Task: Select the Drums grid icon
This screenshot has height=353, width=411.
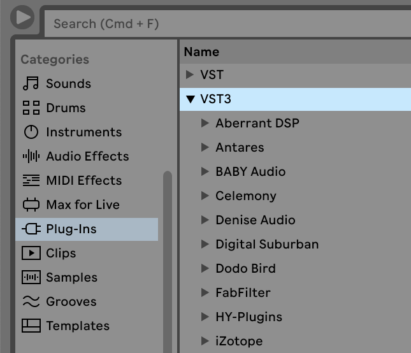Action: click(31, 108)
